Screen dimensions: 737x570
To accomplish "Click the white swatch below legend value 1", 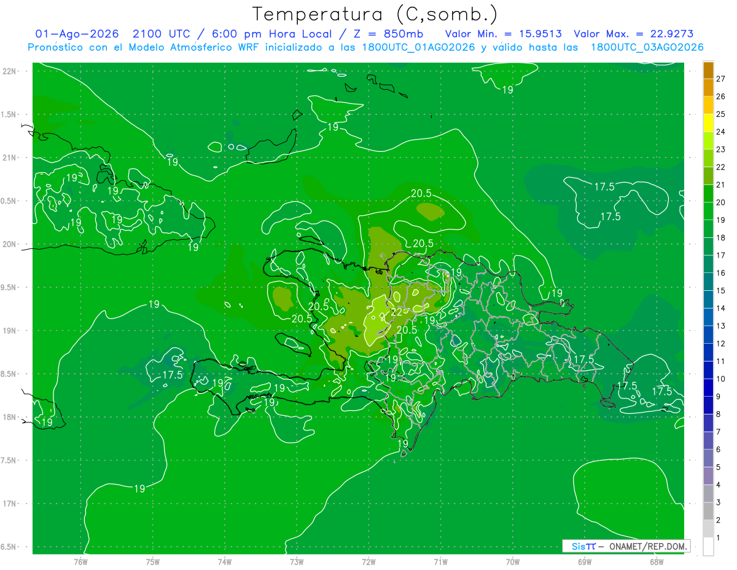I will (x=708, y=547).
